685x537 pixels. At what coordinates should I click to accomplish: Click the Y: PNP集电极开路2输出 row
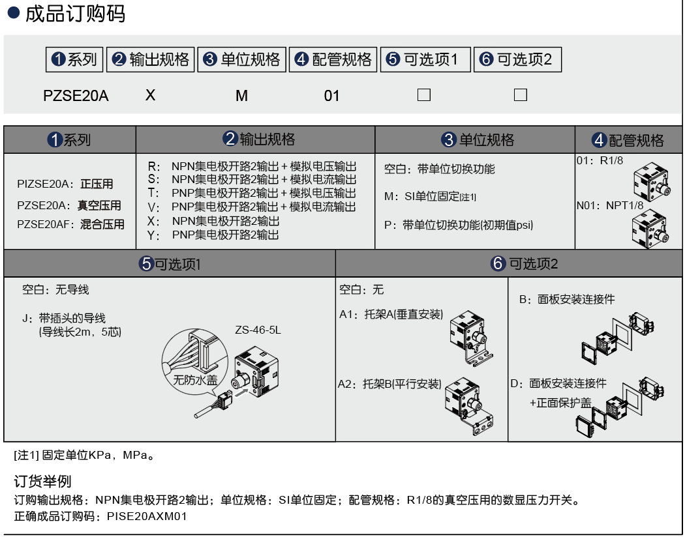(x=213, y=235)
